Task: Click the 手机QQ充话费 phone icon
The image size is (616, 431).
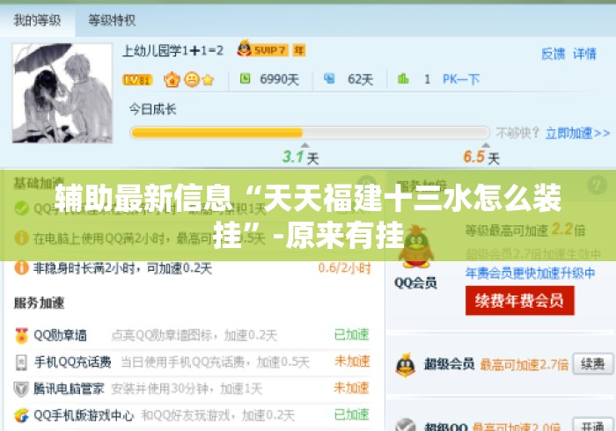Action: coord(22,362)
